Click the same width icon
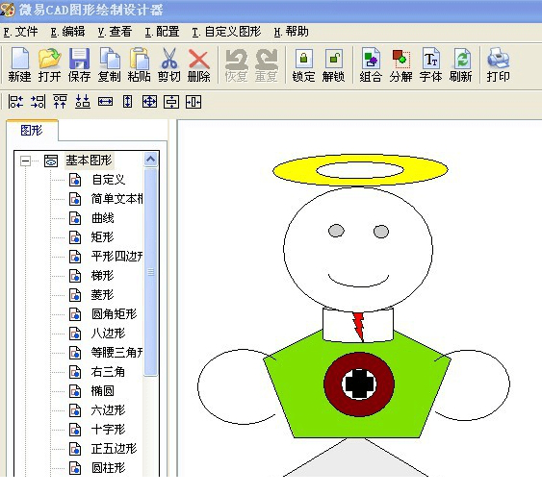 (105, 102)
